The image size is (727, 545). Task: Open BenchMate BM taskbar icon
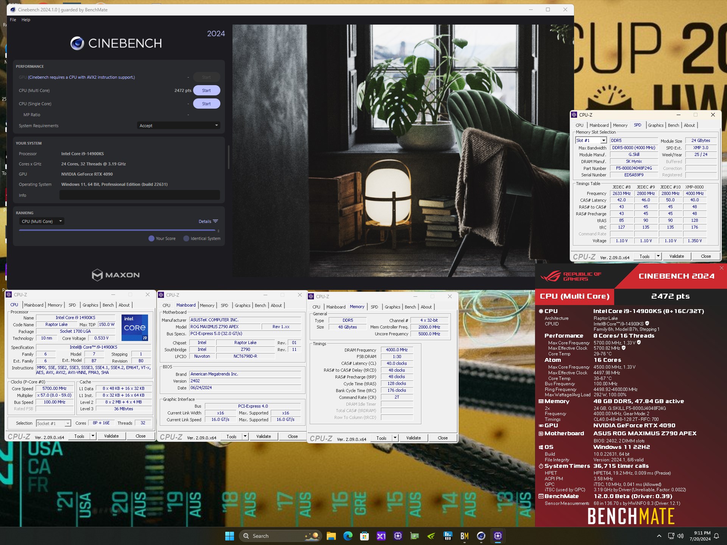464,536
